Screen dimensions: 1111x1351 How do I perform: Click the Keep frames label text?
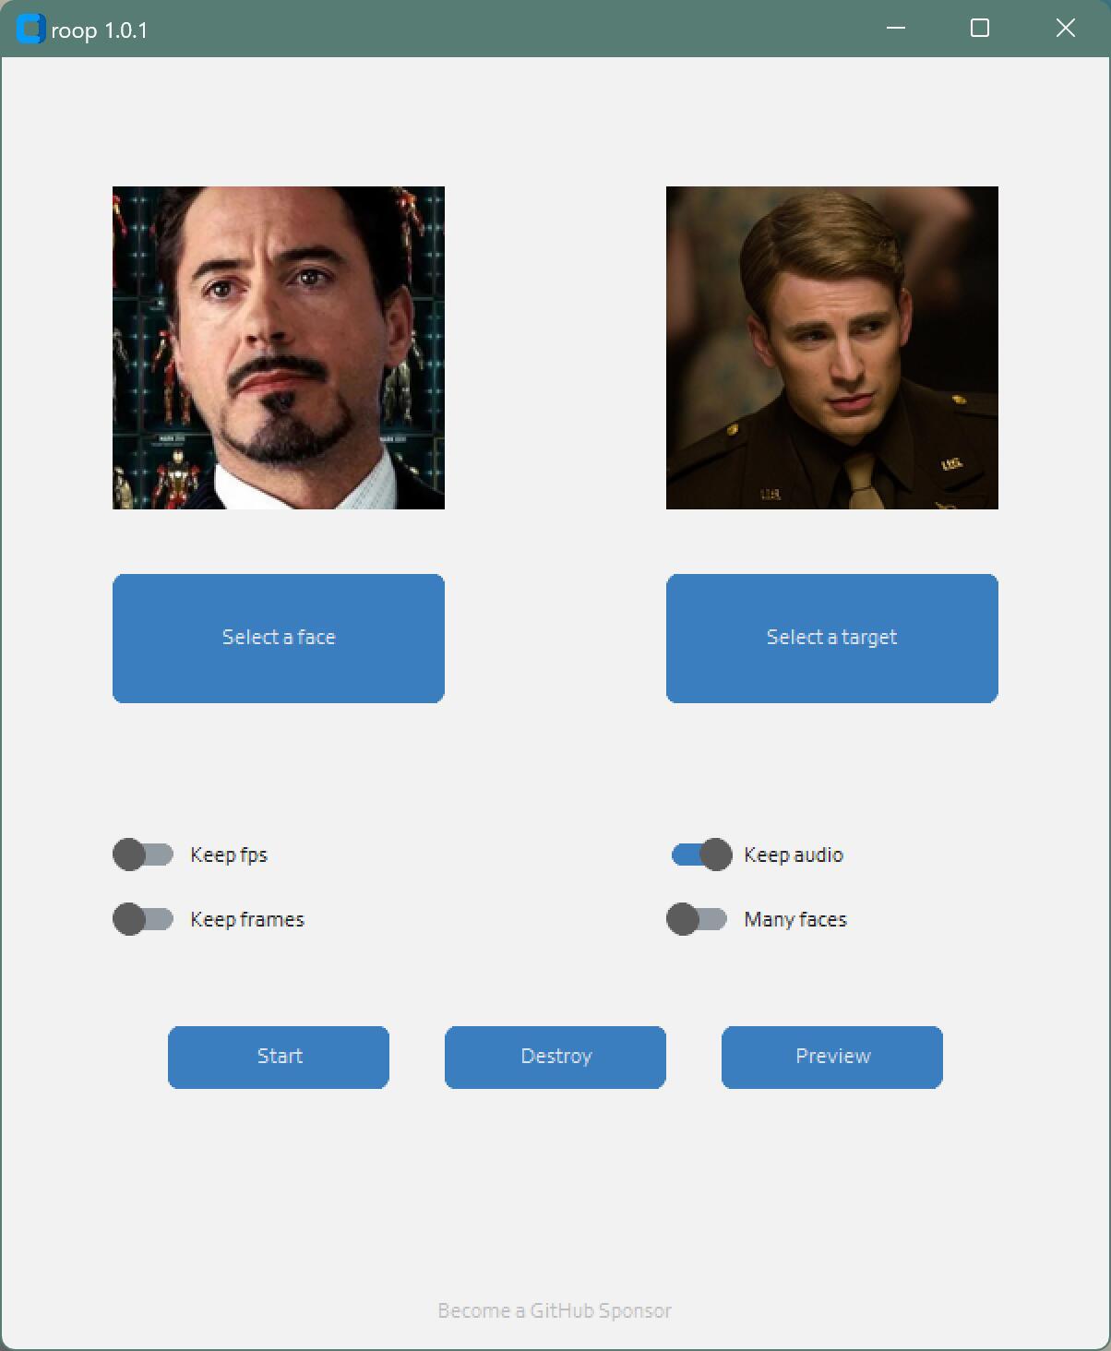pyautogui.click(x=247, y=920)
